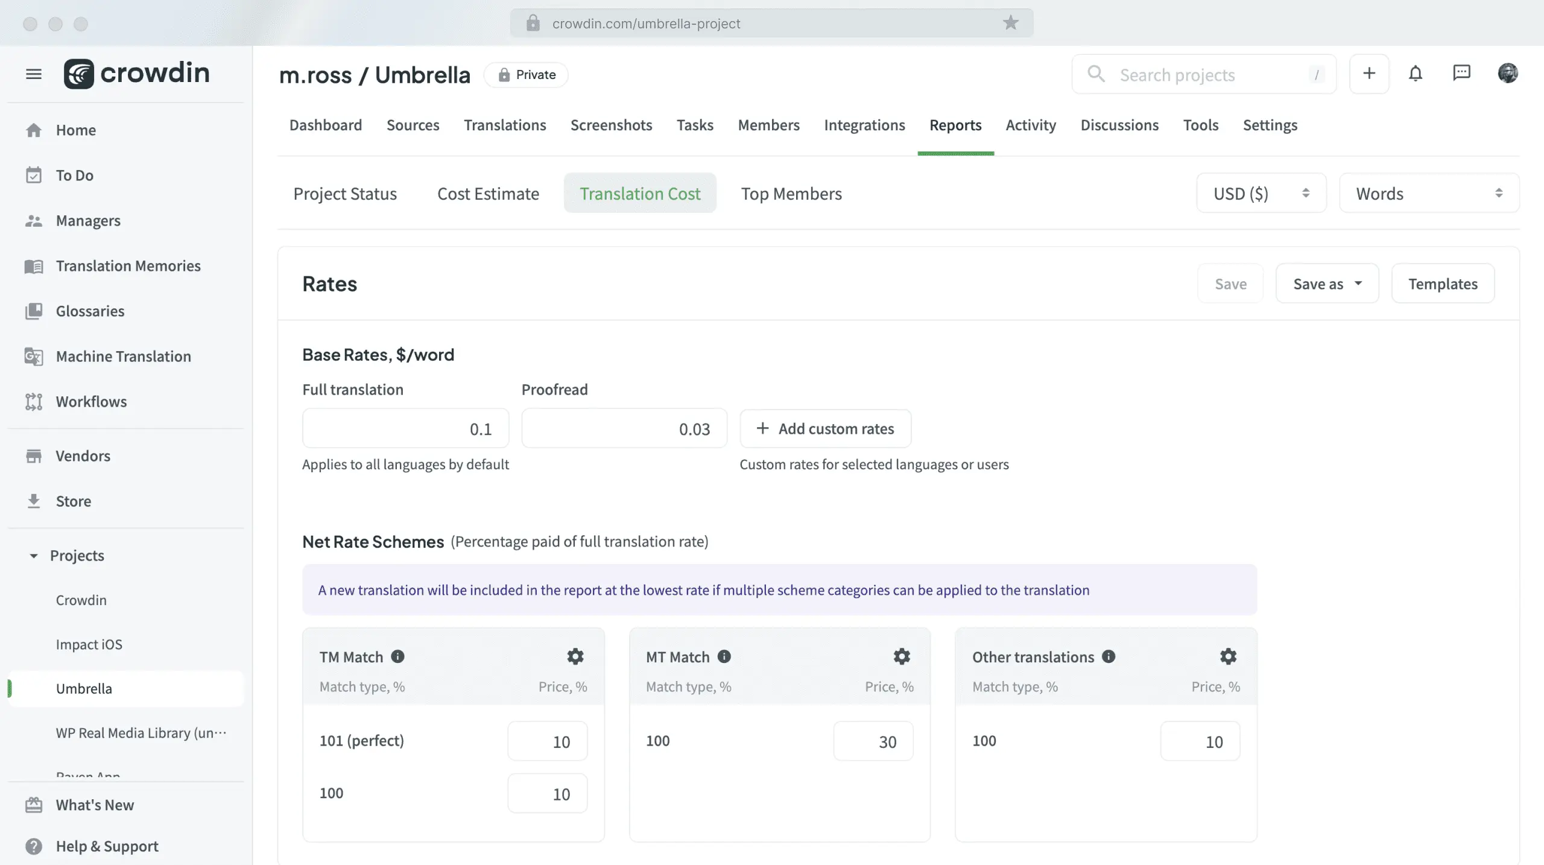Image resolution: width=1544 pixels, height=865 pixels.
Task: Click the Machine Translation sidebar icon
Action: coord(33,356)
